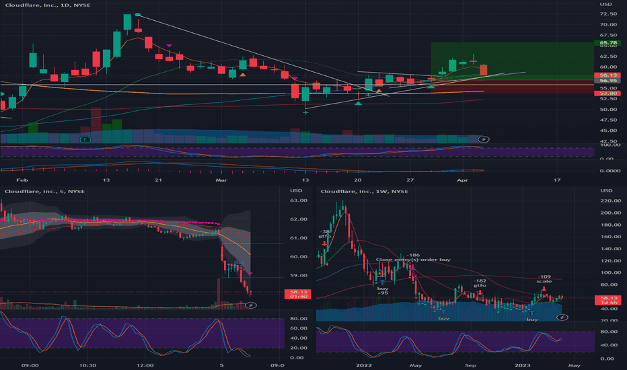Click the red gtfo arrow under '-182' label

(480, 293)
